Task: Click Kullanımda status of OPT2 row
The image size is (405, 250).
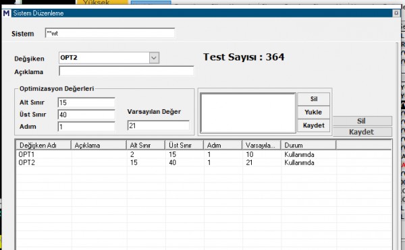Action: pos(299,162)
